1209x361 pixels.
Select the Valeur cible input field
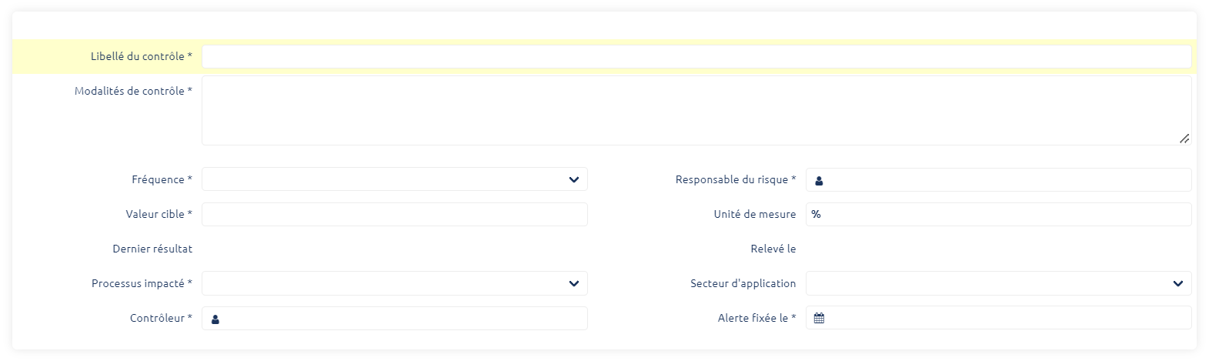(394, 214)
